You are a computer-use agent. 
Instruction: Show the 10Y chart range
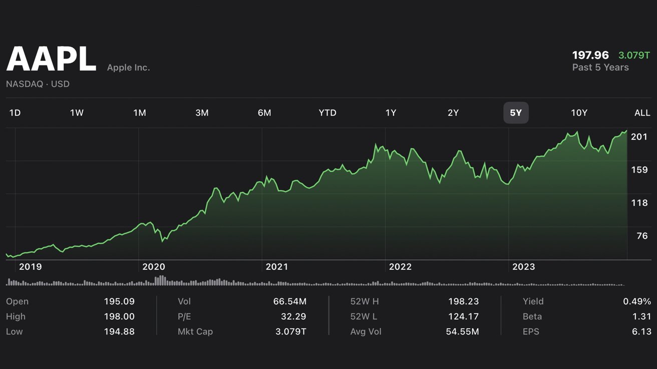tap(579, 112)
